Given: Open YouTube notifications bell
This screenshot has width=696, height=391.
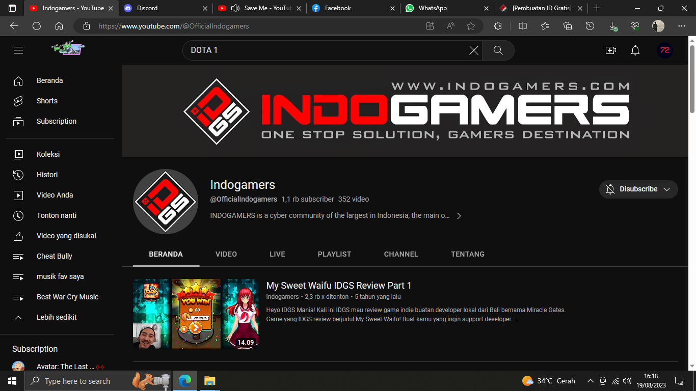Looking at the screenshot, I should (x=635, y=50).
